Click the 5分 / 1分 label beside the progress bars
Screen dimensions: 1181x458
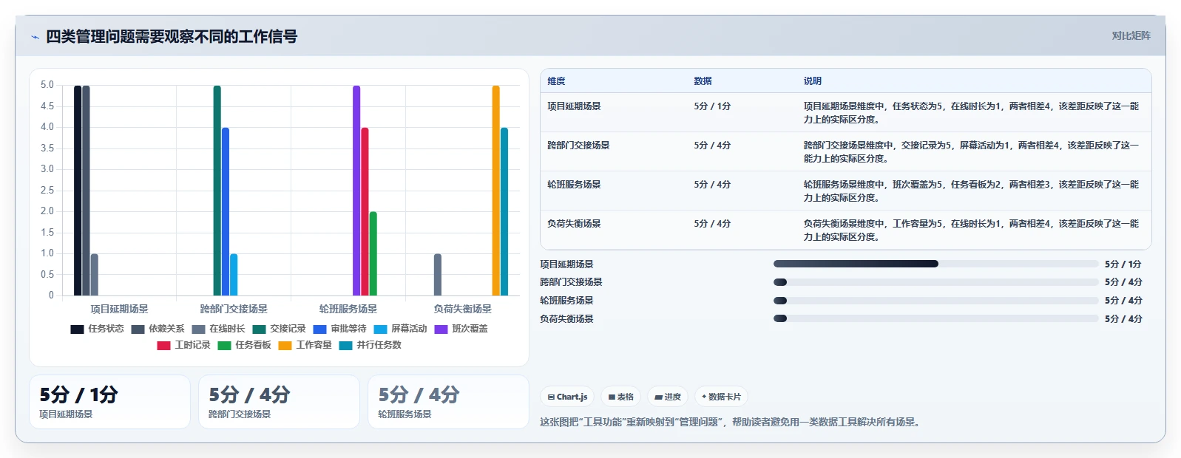(x=1123, y=264)
